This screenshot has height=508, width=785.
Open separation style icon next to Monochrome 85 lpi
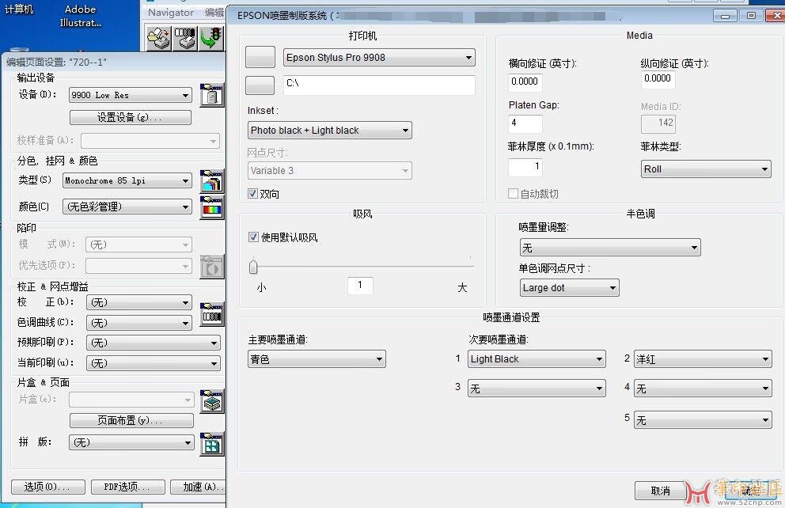[212, 181]
